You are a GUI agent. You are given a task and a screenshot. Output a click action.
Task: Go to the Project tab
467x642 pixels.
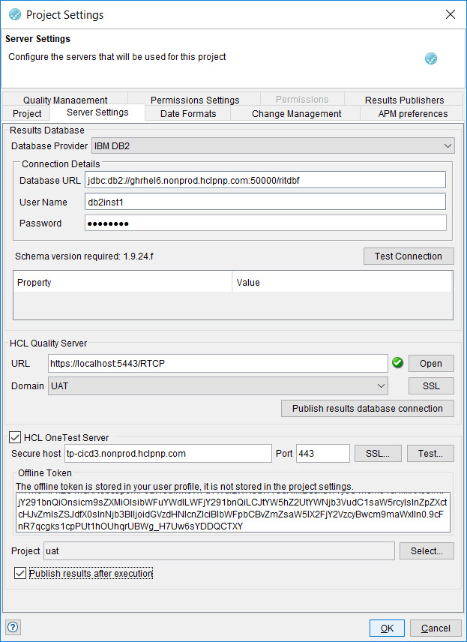click(27, 114)
